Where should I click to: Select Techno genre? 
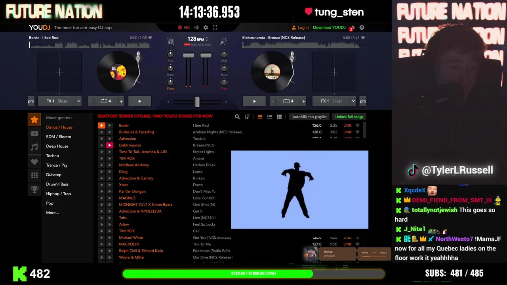pos(52,156)
